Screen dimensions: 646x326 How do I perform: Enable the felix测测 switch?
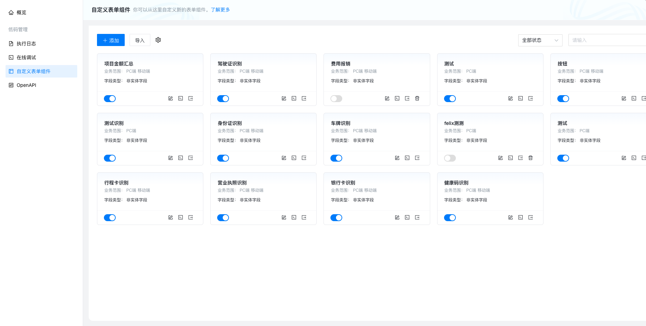[x=450, y=158]
